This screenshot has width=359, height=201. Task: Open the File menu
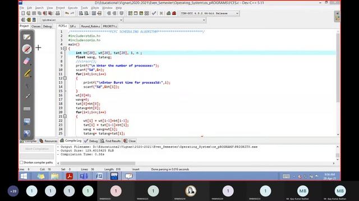tap(21, 8)
